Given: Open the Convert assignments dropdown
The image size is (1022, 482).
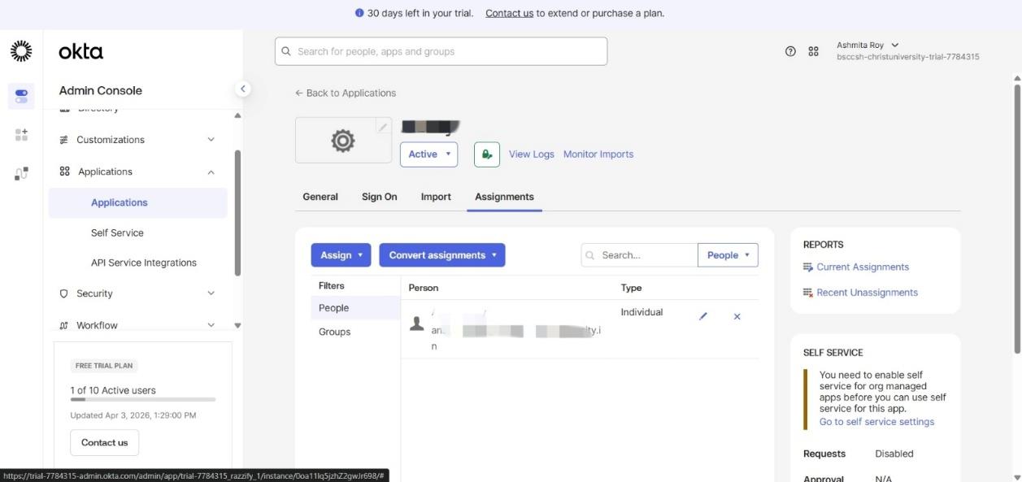Looking at the screenshot, I should [x=442, y=255].
